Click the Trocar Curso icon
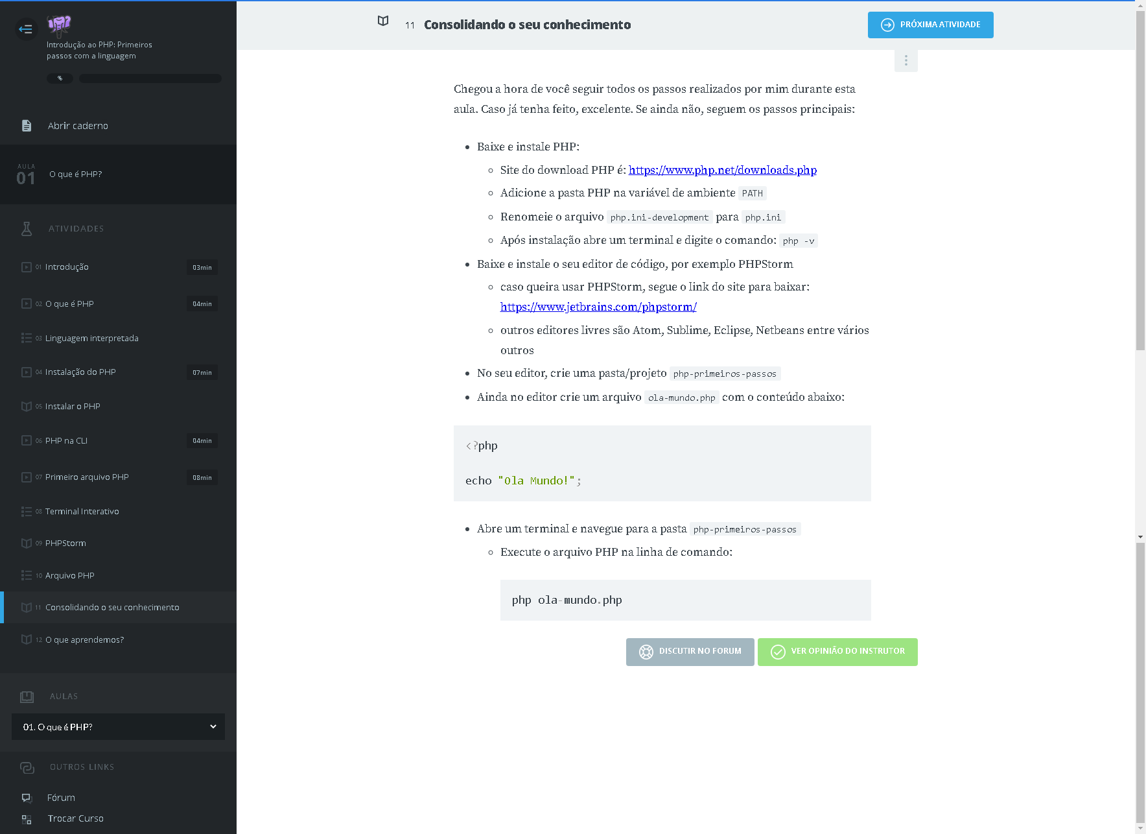Screen dimensions: 1146x834 tap(27, 819)
